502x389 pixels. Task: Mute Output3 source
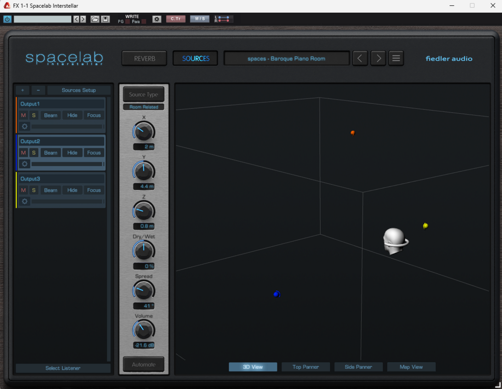click(24, 190)
